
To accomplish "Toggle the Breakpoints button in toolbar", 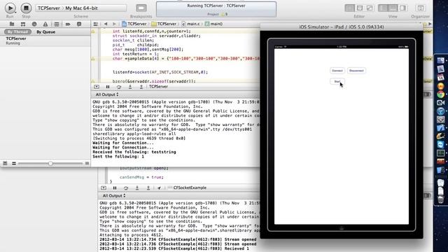I will (x=141, y=8).
